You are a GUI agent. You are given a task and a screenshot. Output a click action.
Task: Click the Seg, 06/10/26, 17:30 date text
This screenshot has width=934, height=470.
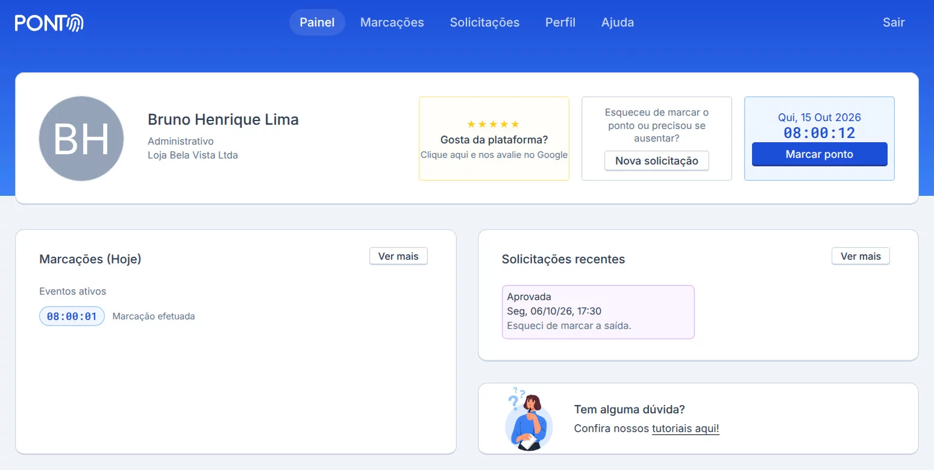click(554, 312)
